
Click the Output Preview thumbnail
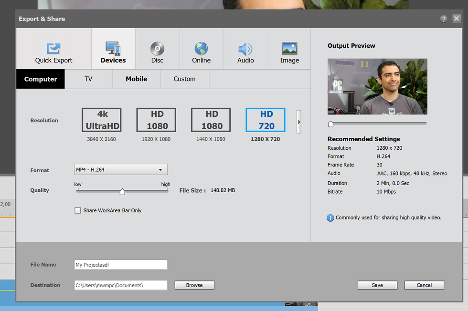(x=378, y=86)
